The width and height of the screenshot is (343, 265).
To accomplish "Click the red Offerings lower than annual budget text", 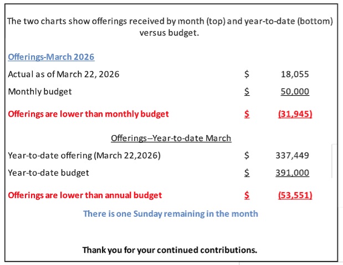I will pos(85,195).
